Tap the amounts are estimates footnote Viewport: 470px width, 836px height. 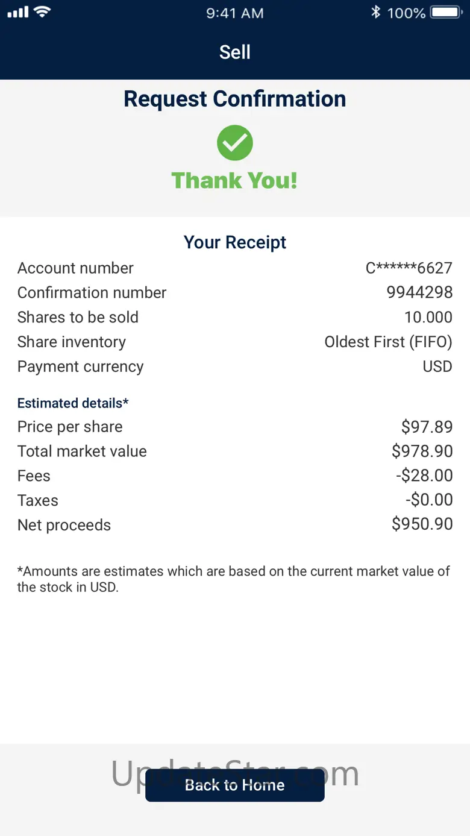(x=233, y=579)
